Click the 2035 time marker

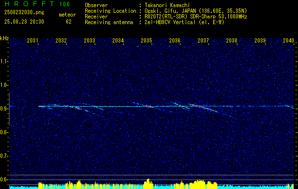coord(146,40)
